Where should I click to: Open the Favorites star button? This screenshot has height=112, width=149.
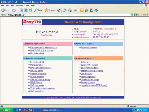click(x=50, y=10)
